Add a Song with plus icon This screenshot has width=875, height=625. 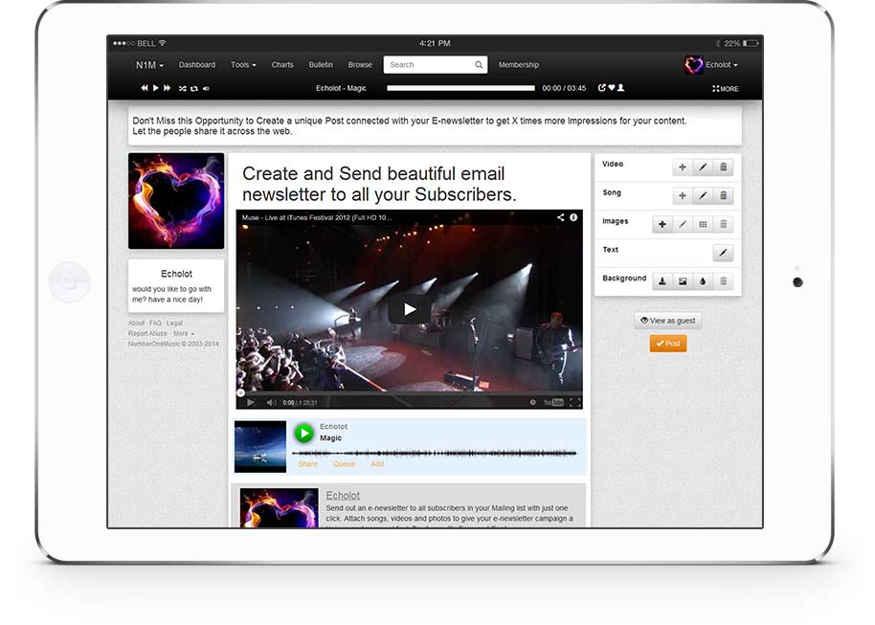[x=682, y=195]
